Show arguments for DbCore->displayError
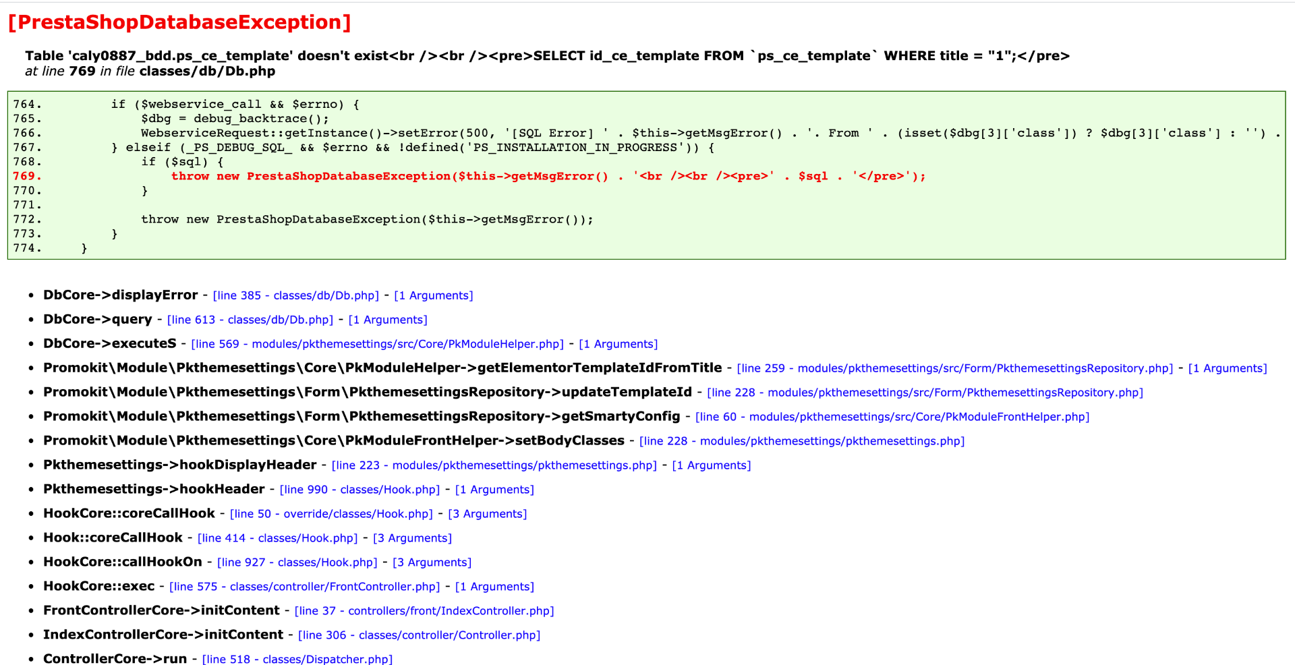 click(434, 295)
